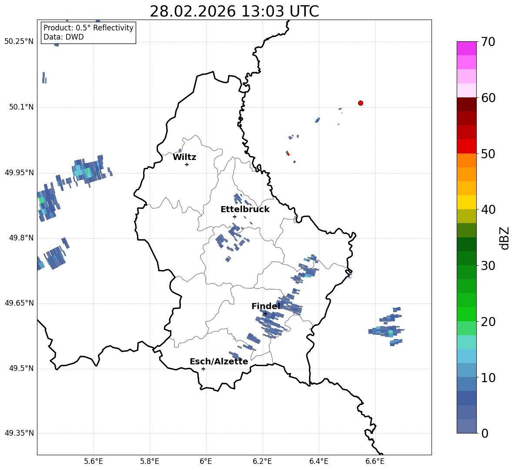Click the 50.25°N latitude label
This screenshot has width=515, height=470.
[x=19, y=42]
